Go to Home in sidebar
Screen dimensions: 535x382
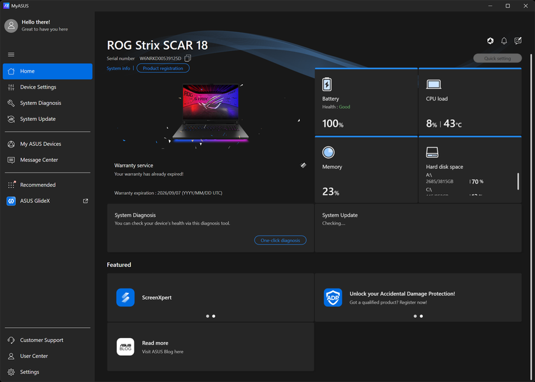click(47, 71)
